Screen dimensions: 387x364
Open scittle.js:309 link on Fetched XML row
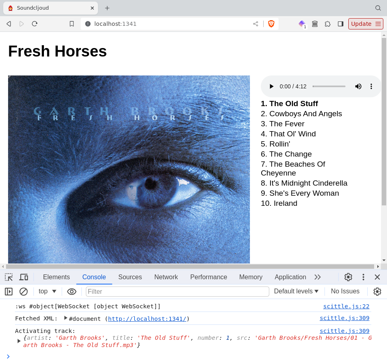(x=345, y=318)
